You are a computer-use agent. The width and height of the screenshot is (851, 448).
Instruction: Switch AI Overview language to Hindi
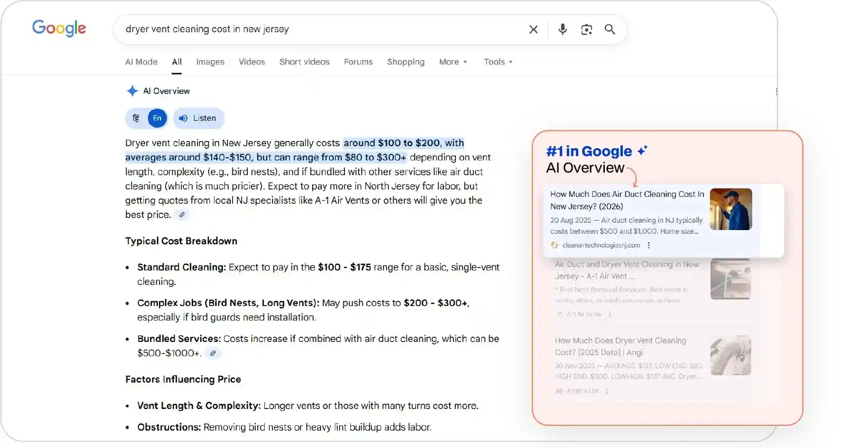136,118
